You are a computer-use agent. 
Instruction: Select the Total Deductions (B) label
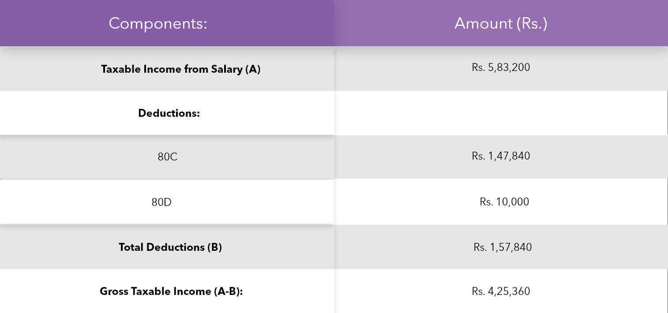[x=170, y=247]
